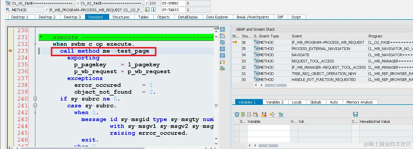This screenshot has height=149, width=413.
Task: Click the Variable column header
Action: tap(268, 121)
